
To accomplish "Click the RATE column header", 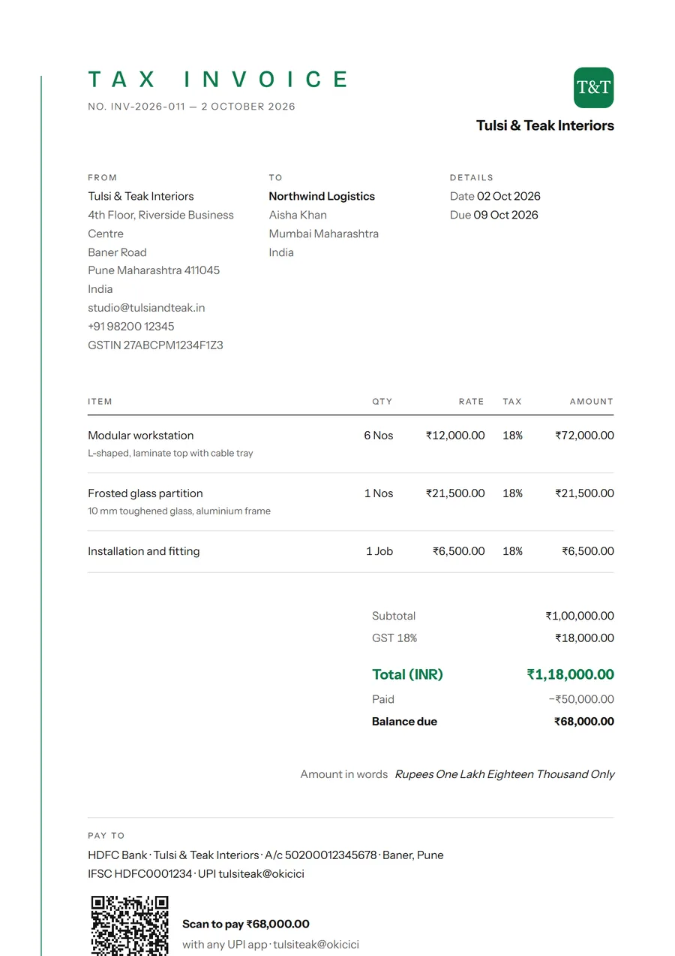I will coord(472,402).
